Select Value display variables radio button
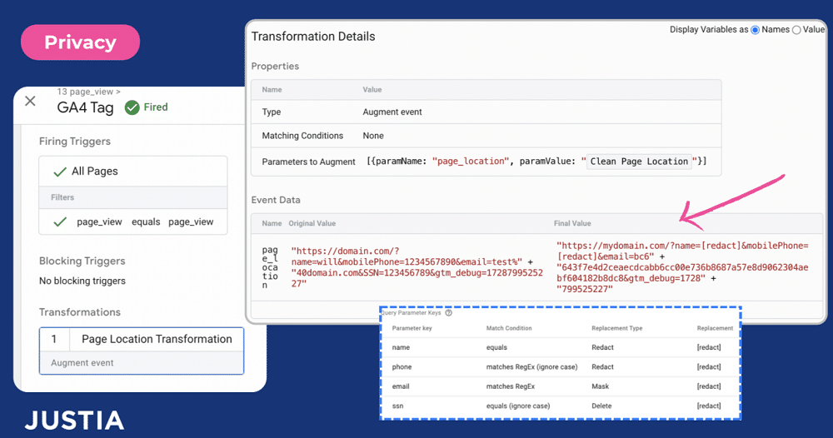The height and width of the screenshot is (438, 833). point(796,30)
